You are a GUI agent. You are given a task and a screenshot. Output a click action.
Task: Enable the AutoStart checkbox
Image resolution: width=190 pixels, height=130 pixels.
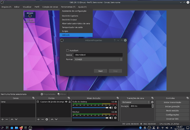(67, 51)
